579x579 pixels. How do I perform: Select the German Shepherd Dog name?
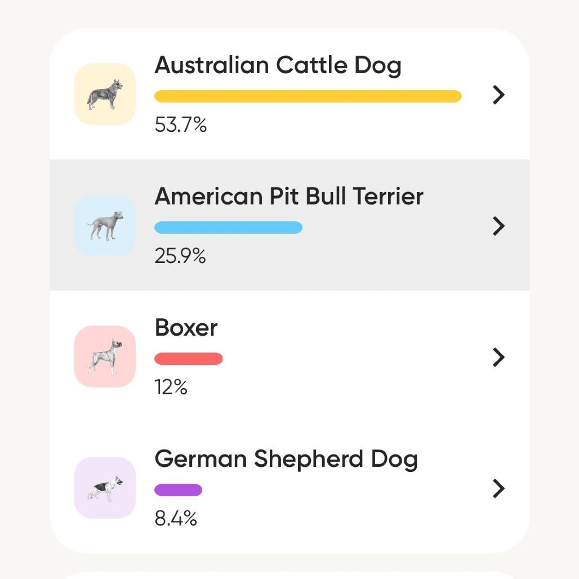286,459
